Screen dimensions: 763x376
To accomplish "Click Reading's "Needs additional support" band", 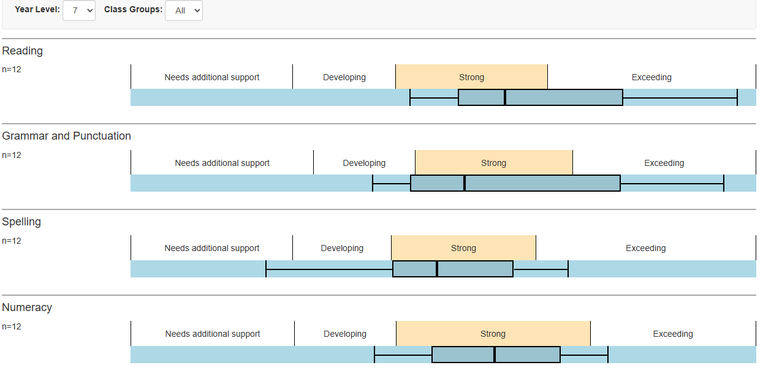I will 212,77.
